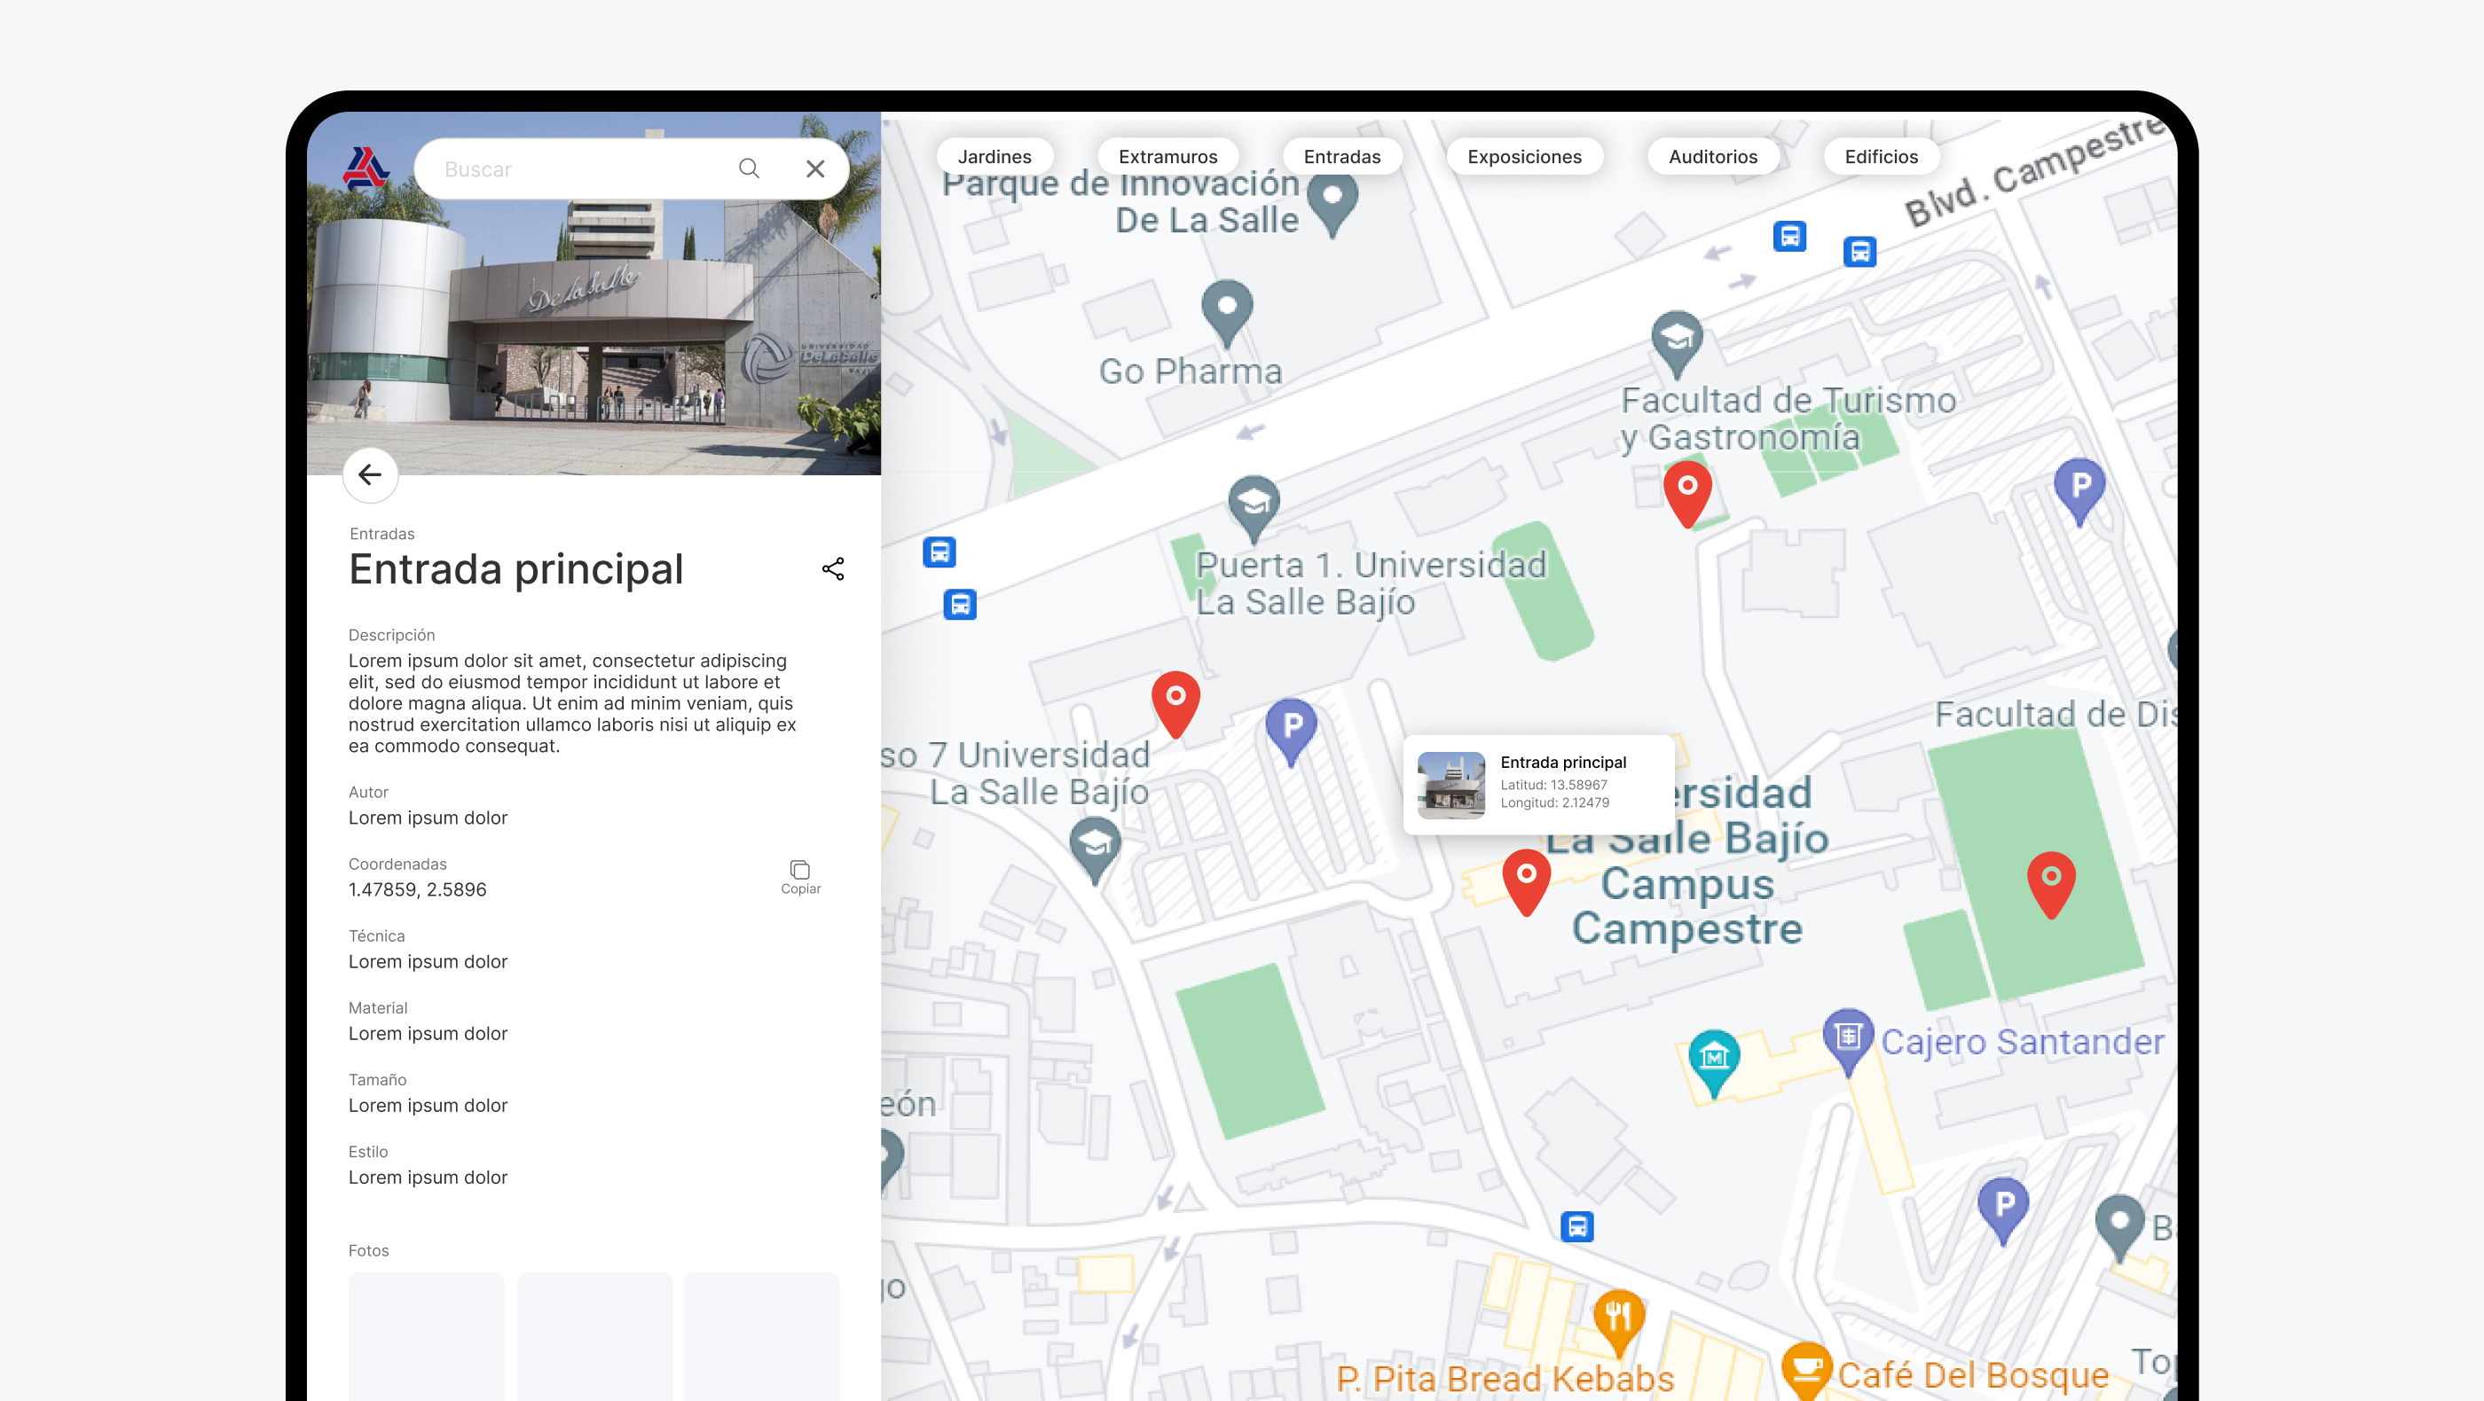Open the middle photo under Fotos
The height and width of the screenshot is (1401, 2484).
595,1336
